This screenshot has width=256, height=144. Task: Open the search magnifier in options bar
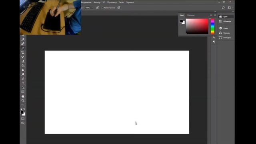click(x=223, y=8)
